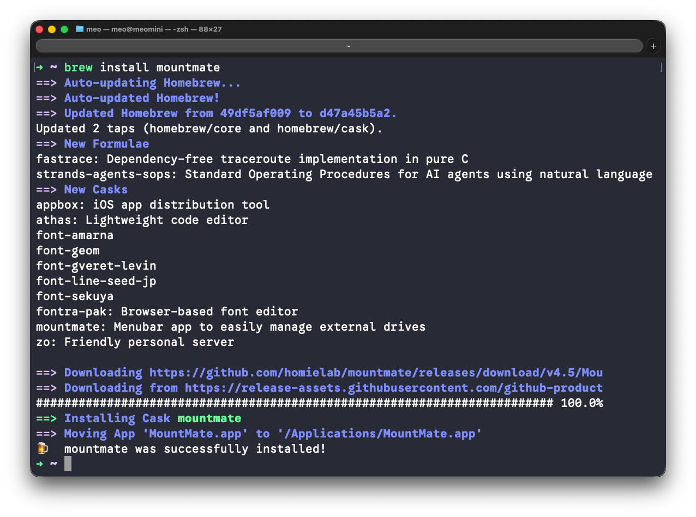The width and height of the screenshot is (696, 517).
Task: Zoom the window using the green button
Action: click(64, 29)
